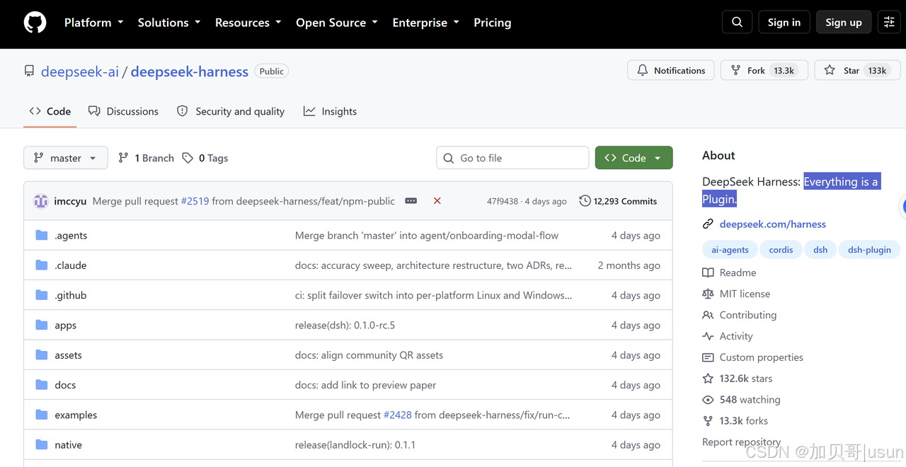Click the tag icon next to 0 Tags

[188, 158]
